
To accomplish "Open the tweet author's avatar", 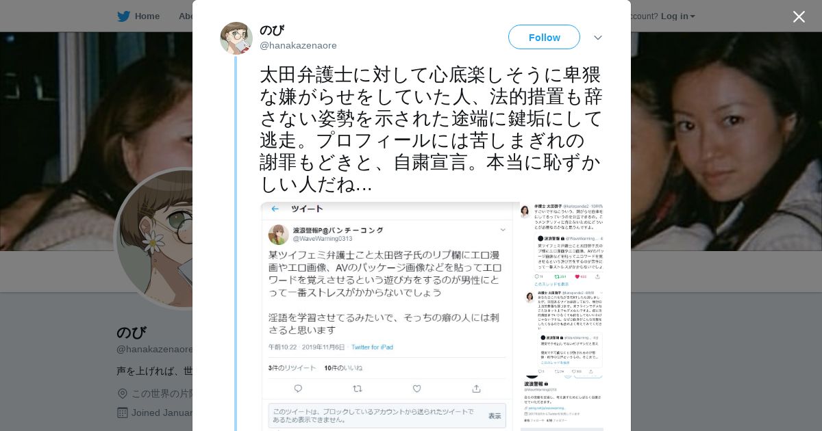I will [x=236, y=38].
